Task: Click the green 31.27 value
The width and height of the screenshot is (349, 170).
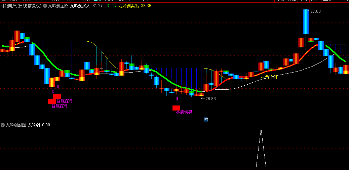Action: pos(112,6)
